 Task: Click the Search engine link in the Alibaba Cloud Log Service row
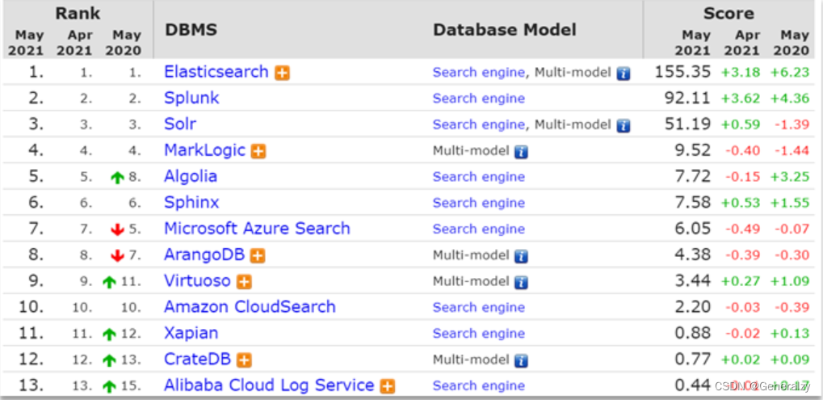(x=479, y=386)
